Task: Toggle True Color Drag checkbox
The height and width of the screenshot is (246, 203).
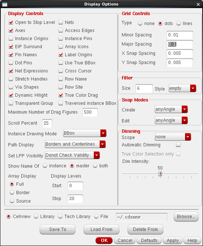Action: coord(61,95)
